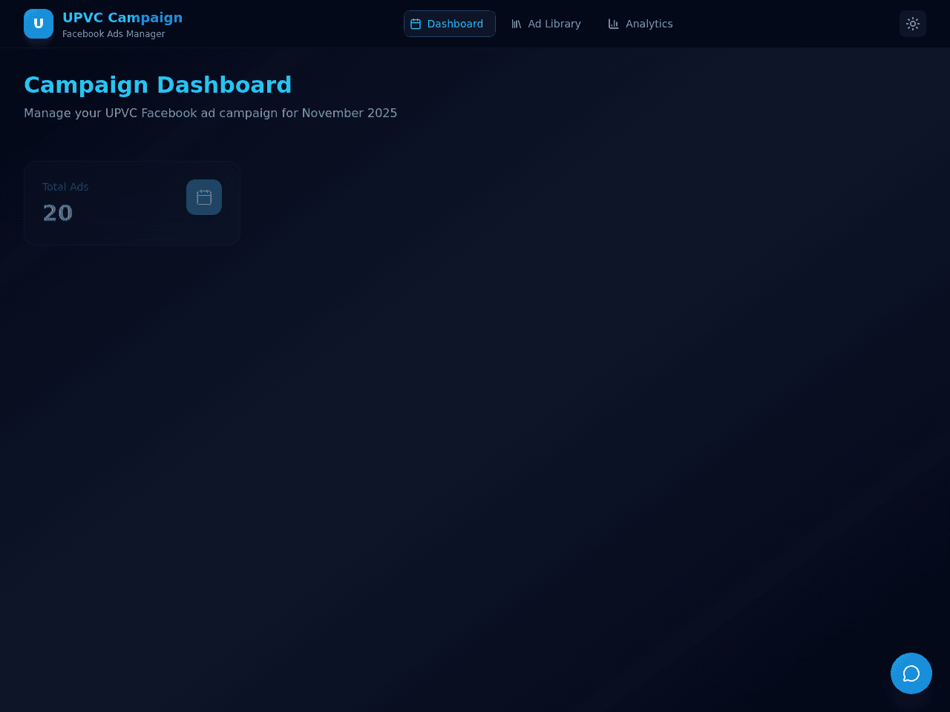950x712 pixels.
Task: Go to the Analytics tab
Action: 641,24
